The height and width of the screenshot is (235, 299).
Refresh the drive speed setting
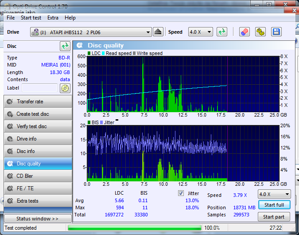pyautogui.click(x=222, y=32)
